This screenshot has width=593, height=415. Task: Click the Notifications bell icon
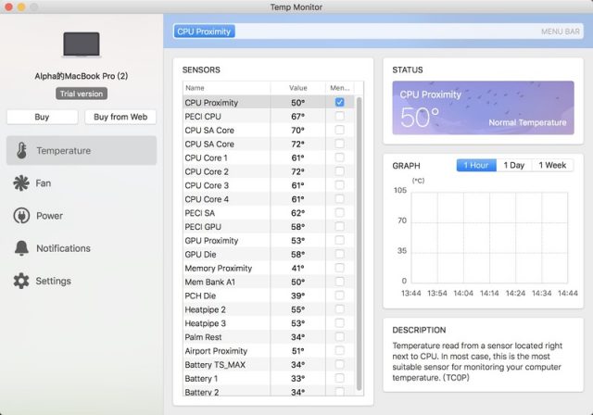(21, 248)
